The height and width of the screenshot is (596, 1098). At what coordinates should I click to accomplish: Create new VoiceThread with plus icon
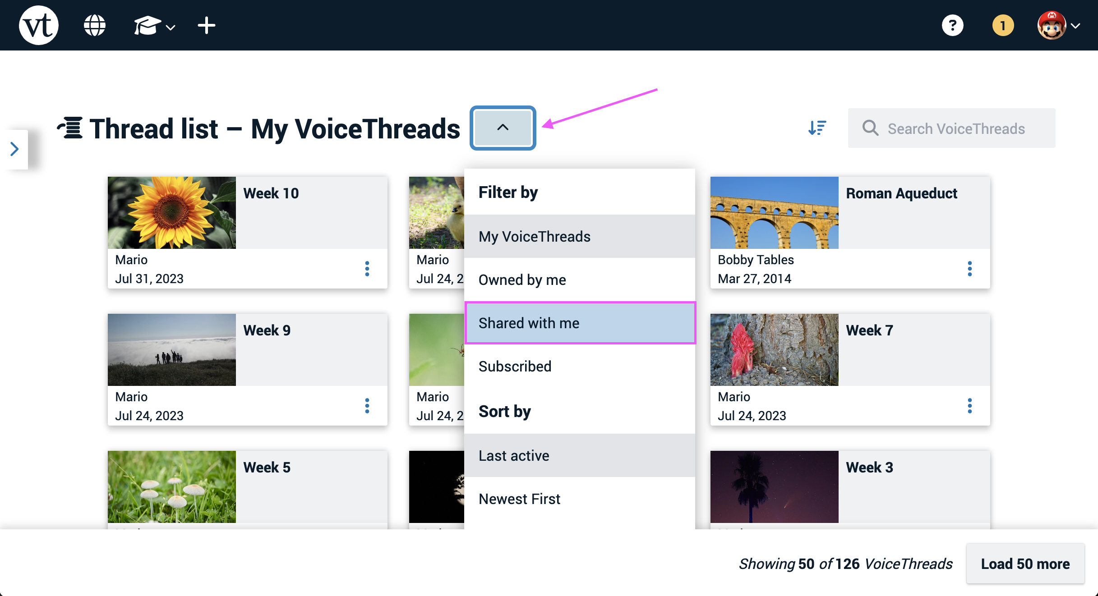pos(207,25)
